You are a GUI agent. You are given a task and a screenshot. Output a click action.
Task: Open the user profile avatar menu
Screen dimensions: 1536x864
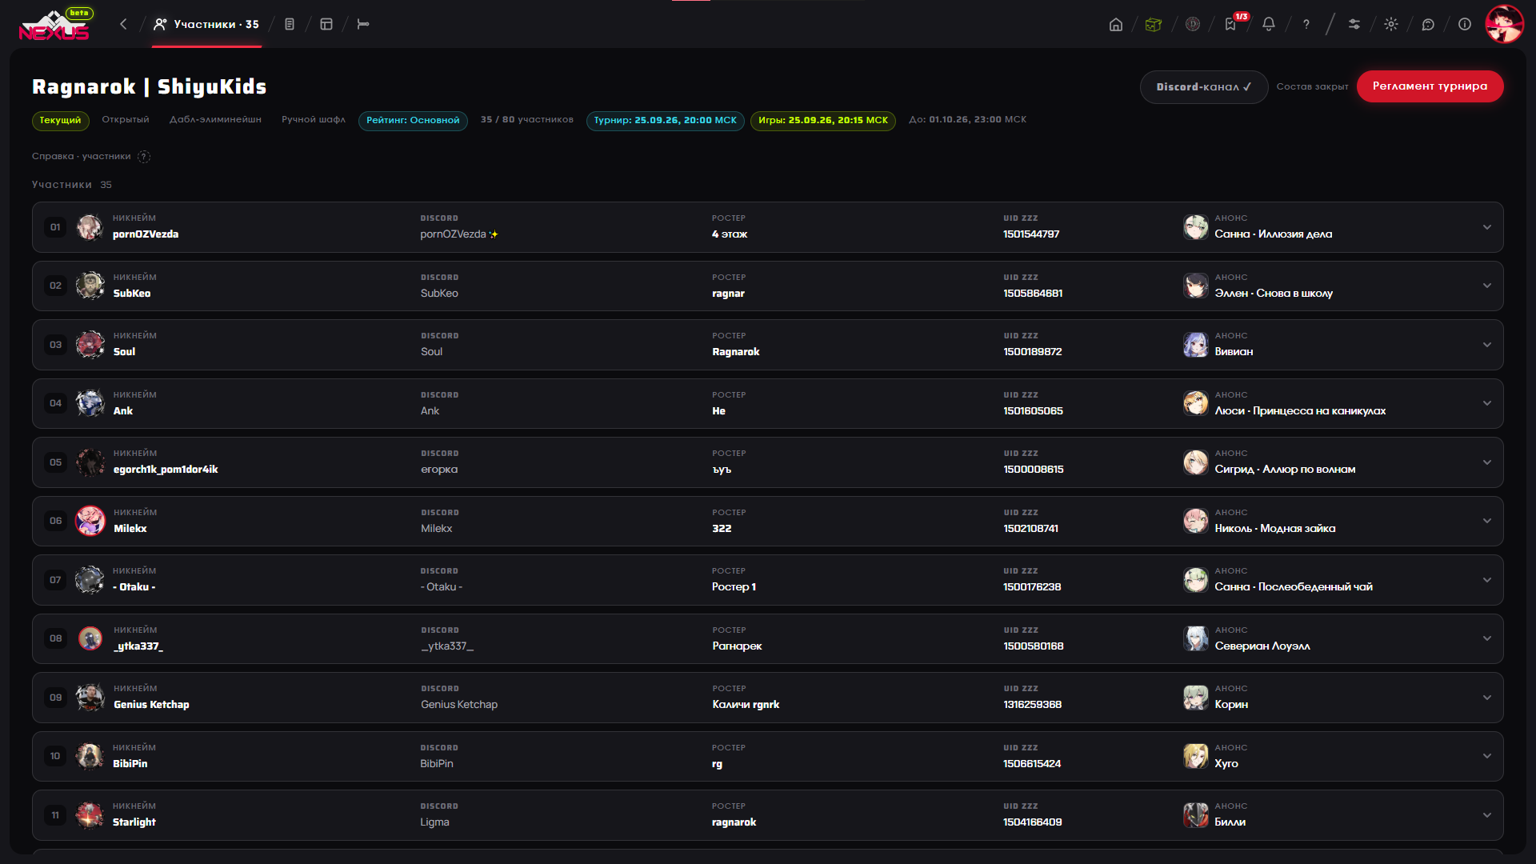coord(1504,24)
